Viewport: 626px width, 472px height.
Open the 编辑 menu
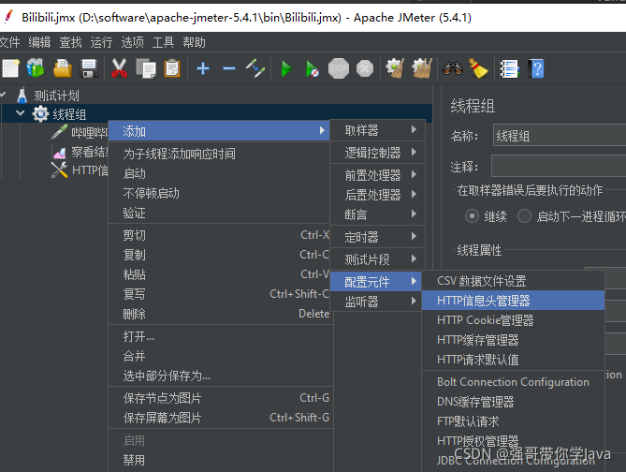click(39, 42)
